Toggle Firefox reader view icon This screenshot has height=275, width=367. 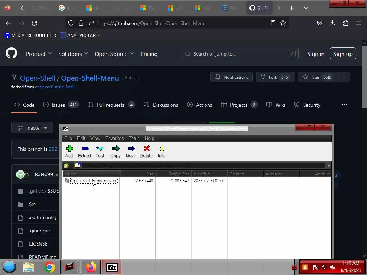pyautogui.click(x=273, y=23)
